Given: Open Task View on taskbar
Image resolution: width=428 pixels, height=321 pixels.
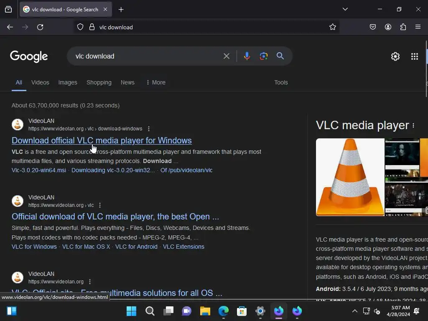Looking at the screenshot, I should [168, 311].
